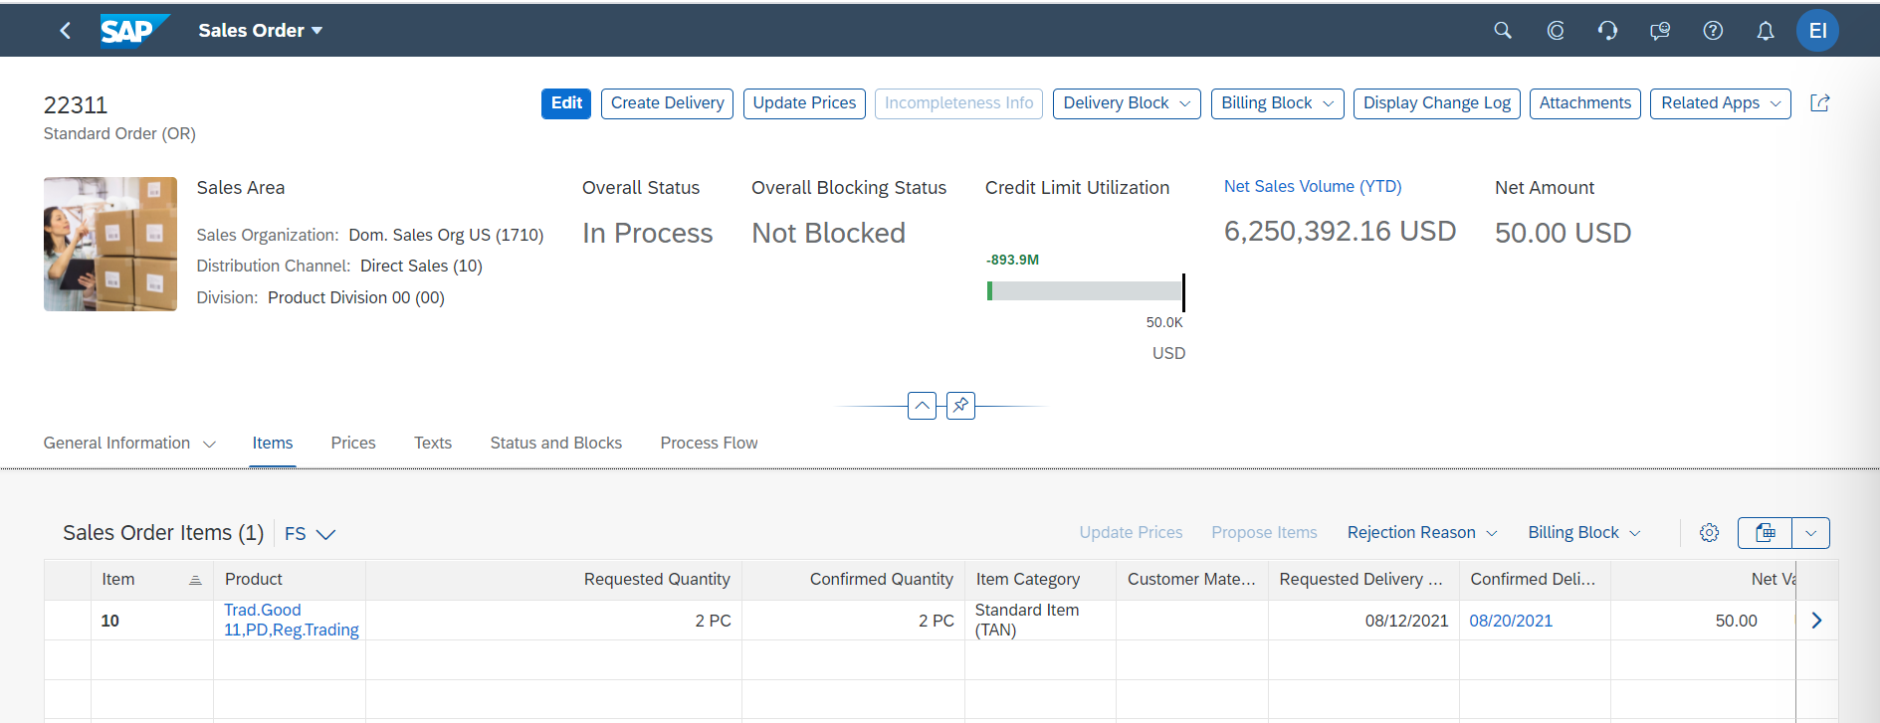The image size is (1880, 723).
Task: Select the row selector for item 10
Action: (68, 621)
